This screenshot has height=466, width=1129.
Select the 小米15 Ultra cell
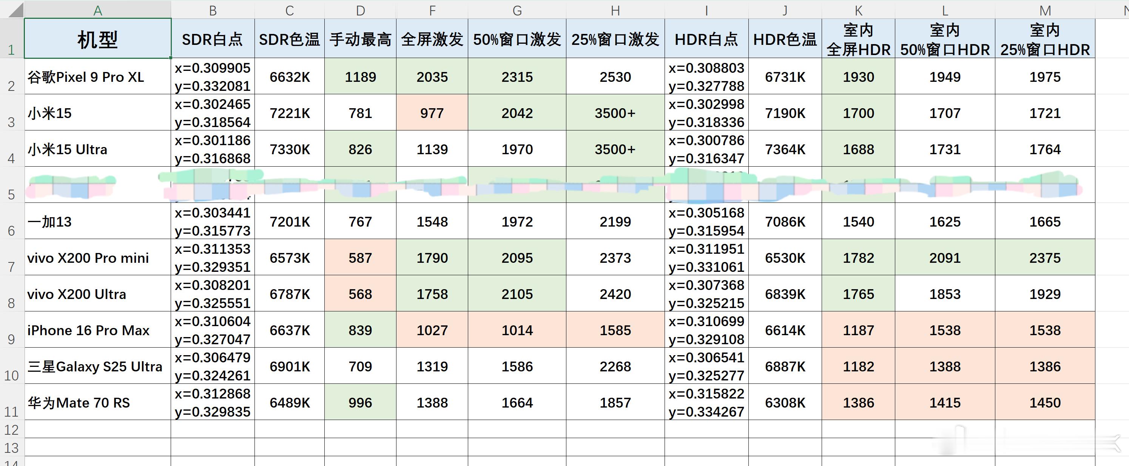tap(98, 149)
